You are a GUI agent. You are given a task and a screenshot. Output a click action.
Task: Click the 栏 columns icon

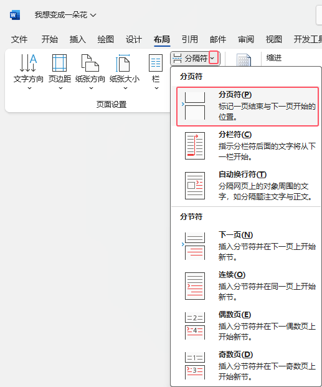(156, 63)
